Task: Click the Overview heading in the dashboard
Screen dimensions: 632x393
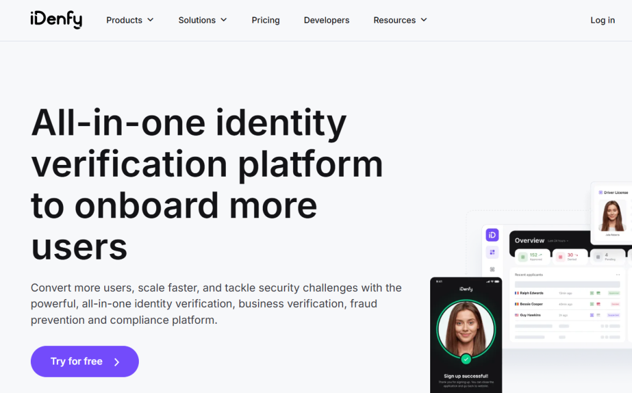Action: pos(529,240)
